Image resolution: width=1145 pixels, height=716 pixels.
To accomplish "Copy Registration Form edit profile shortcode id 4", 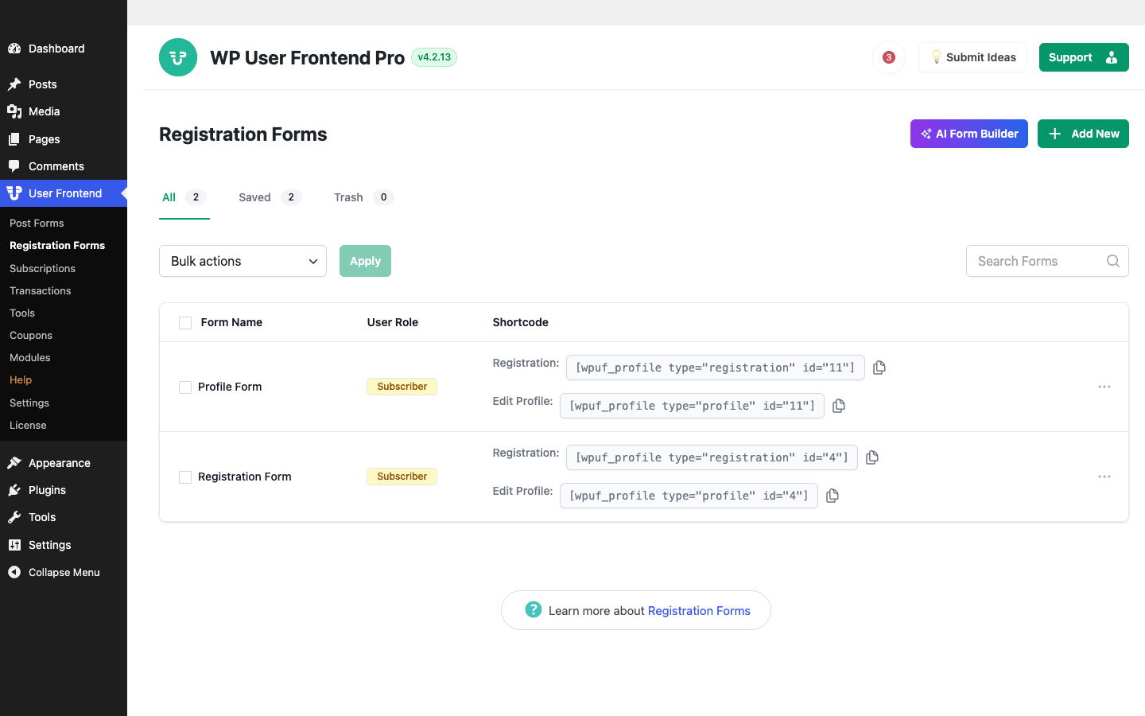I will tap(833, 496).
